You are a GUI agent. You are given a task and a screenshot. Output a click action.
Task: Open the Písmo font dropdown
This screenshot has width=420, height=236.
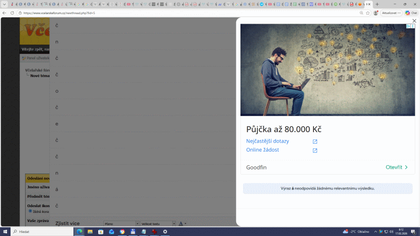121,224
